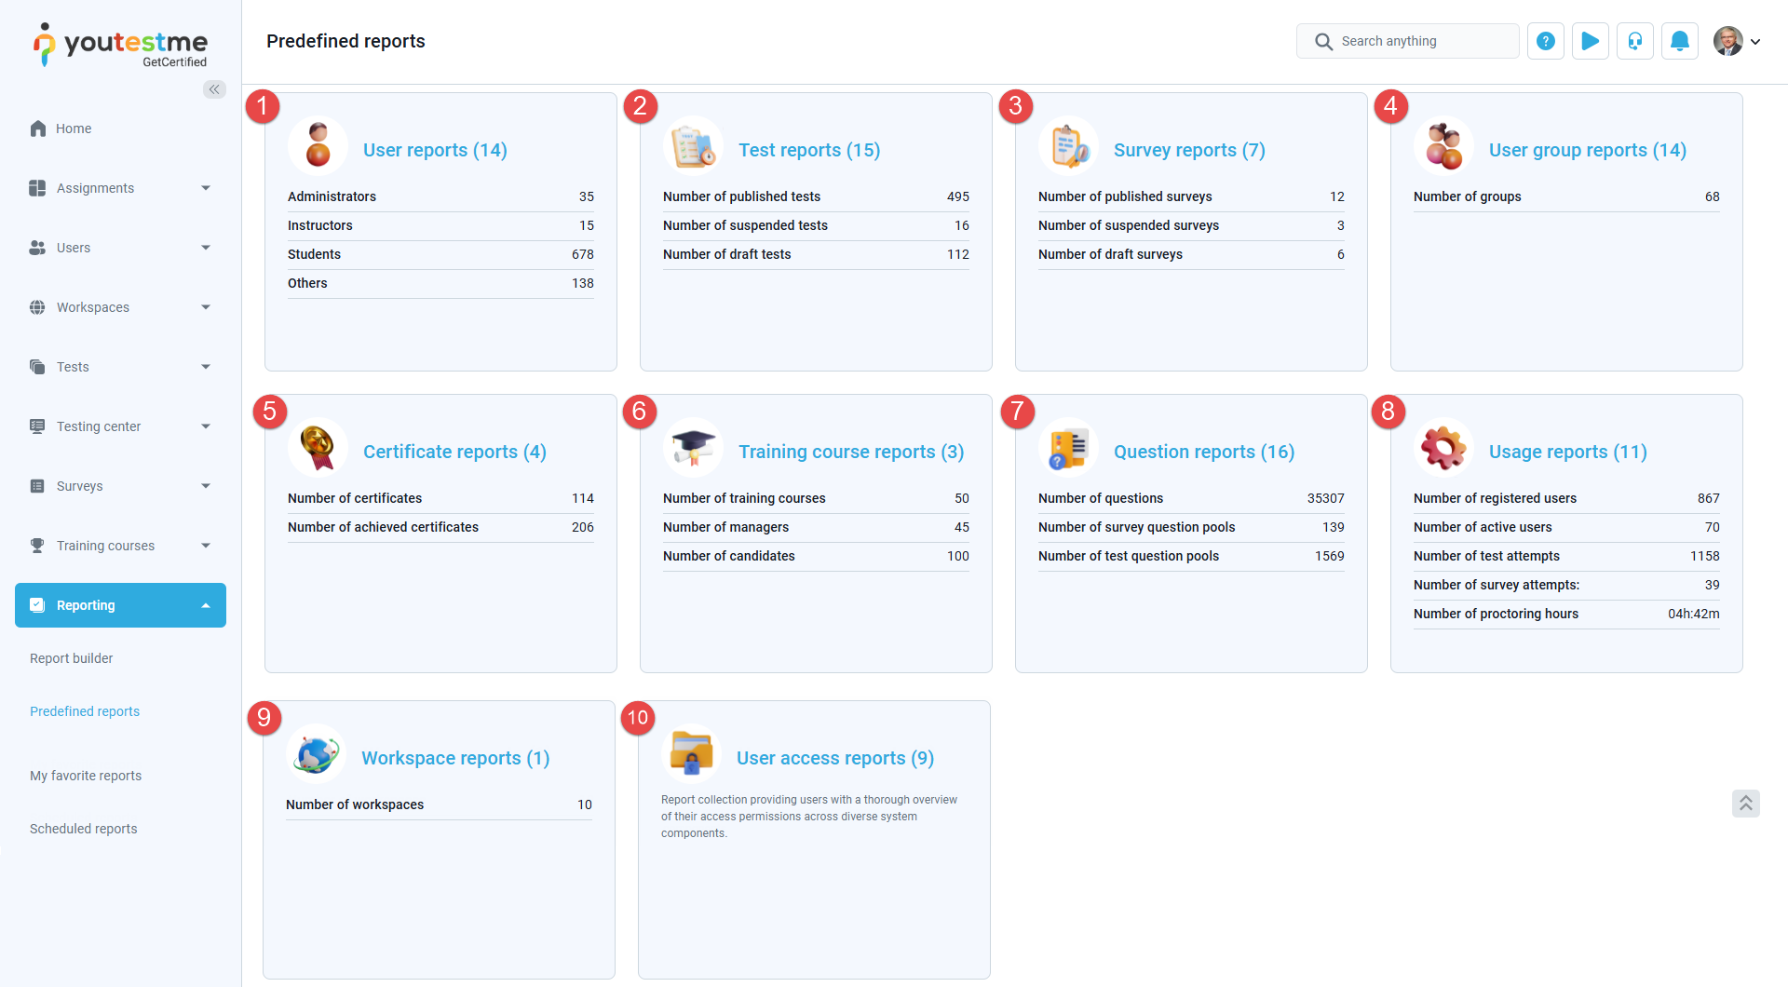Click the Surveys list icon
The height and width of the screenshot is (987, 1788).
point(37,486)
